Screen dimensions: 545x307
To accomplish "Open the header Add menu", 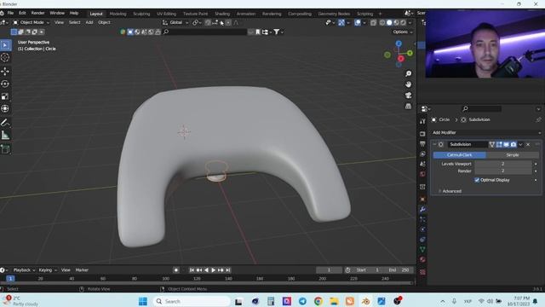I will click(x=89, y=22).
